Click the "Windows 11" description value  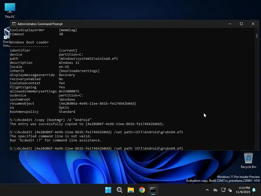click(x=69, y=63)
